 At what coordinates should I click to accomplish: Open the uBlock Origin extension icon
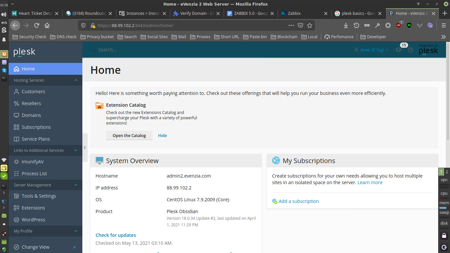click(399, 25)
